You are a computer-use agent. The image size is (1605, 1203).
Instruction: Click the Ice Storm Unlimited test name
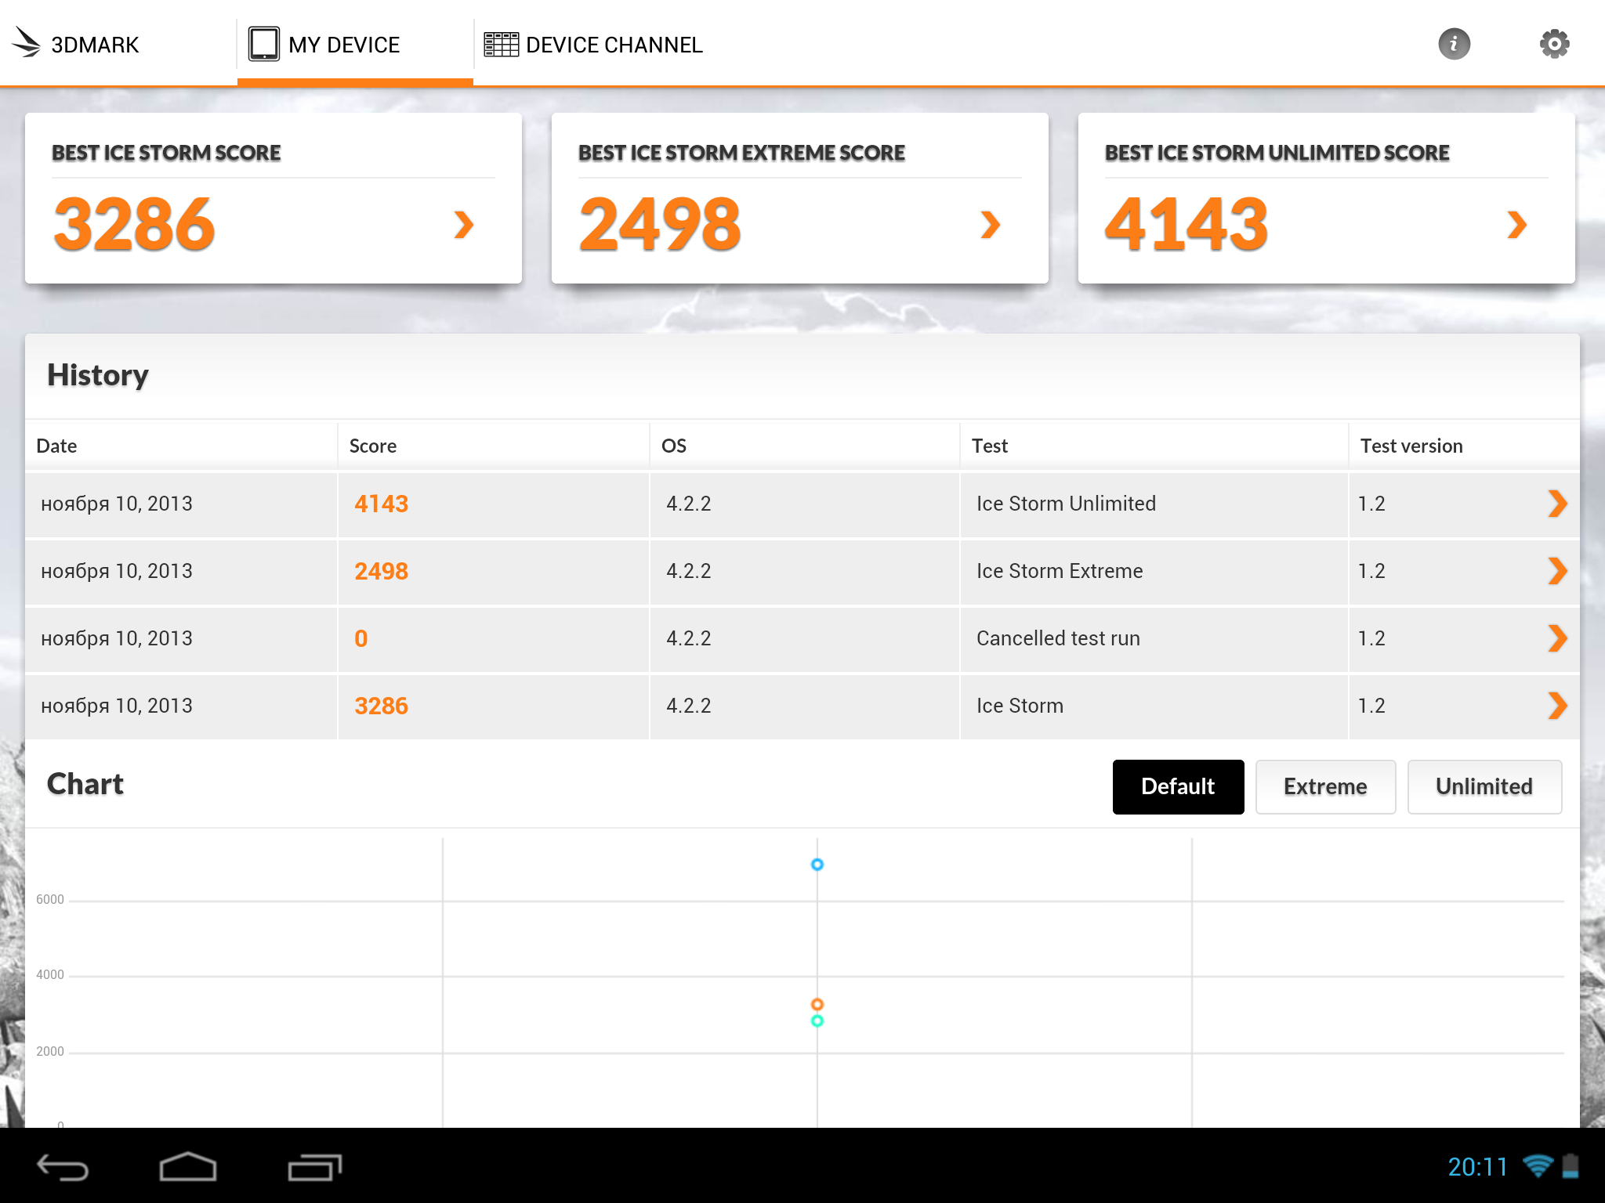tap(1066, 504)
